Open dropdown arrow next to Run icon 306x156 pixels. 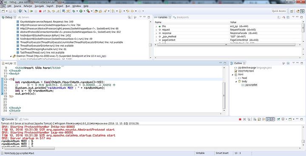pyautogui.click(x=85, y=11)
